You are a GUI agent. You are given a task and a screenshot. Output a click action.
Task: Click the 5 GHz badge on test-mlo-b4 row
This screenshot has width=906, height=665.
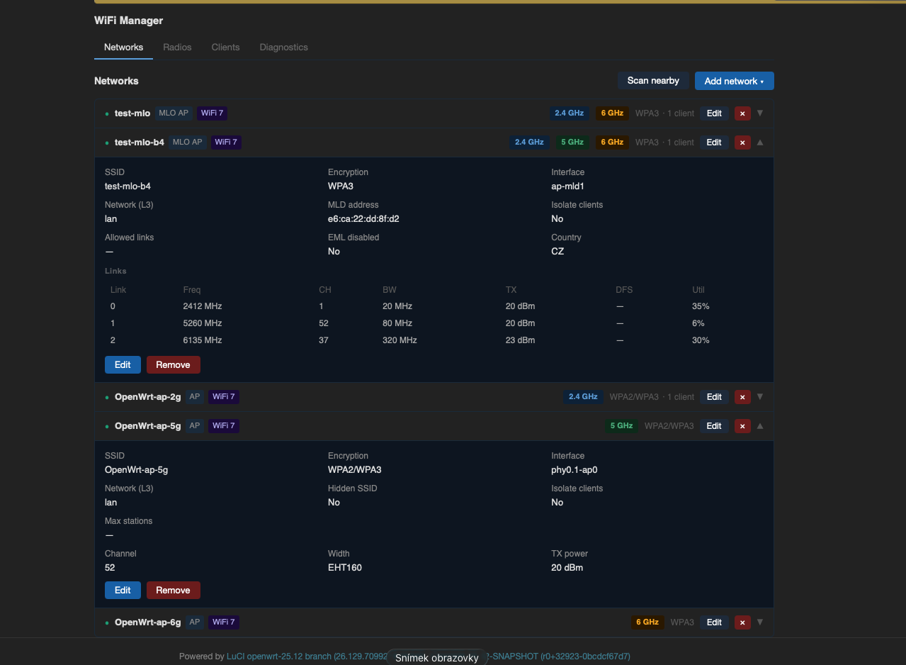pyautogui.click(x=572, y=142)
